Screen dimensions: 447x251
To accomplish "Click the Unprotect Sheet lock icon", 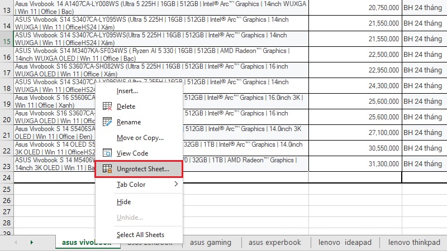I will (x=107, y=169).
